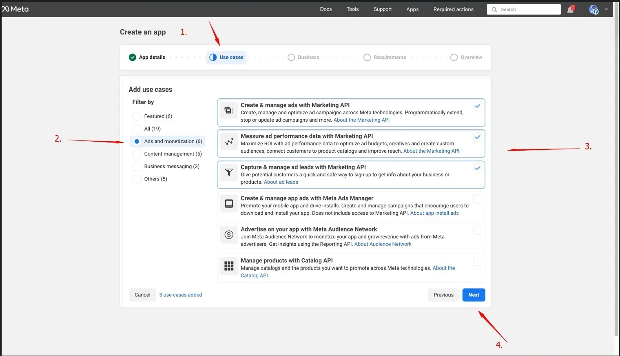The image size is (620, 356).
Task: Open the 3 use cases added link
Action: (x=181, y=295)
